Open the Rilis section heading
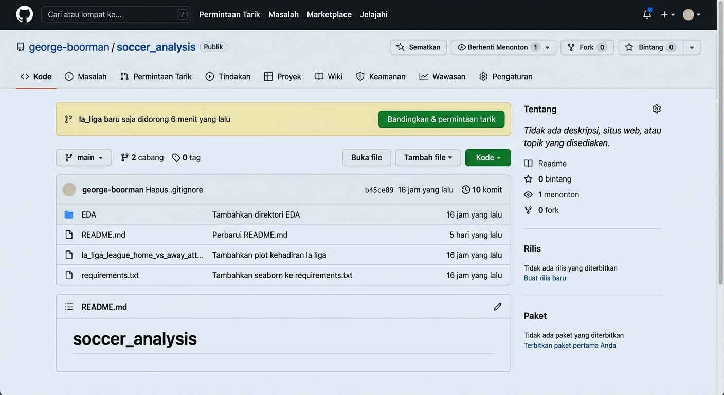Viewport: 724px width, 395px height. click(x=532, y=249)
